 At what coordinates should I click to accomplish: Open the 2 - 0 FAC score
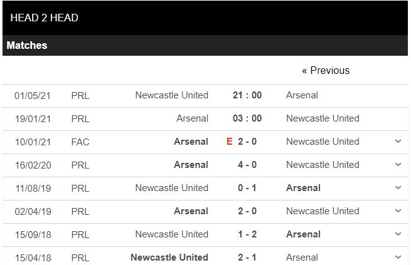pyautogui.click(x=247, y=142)
